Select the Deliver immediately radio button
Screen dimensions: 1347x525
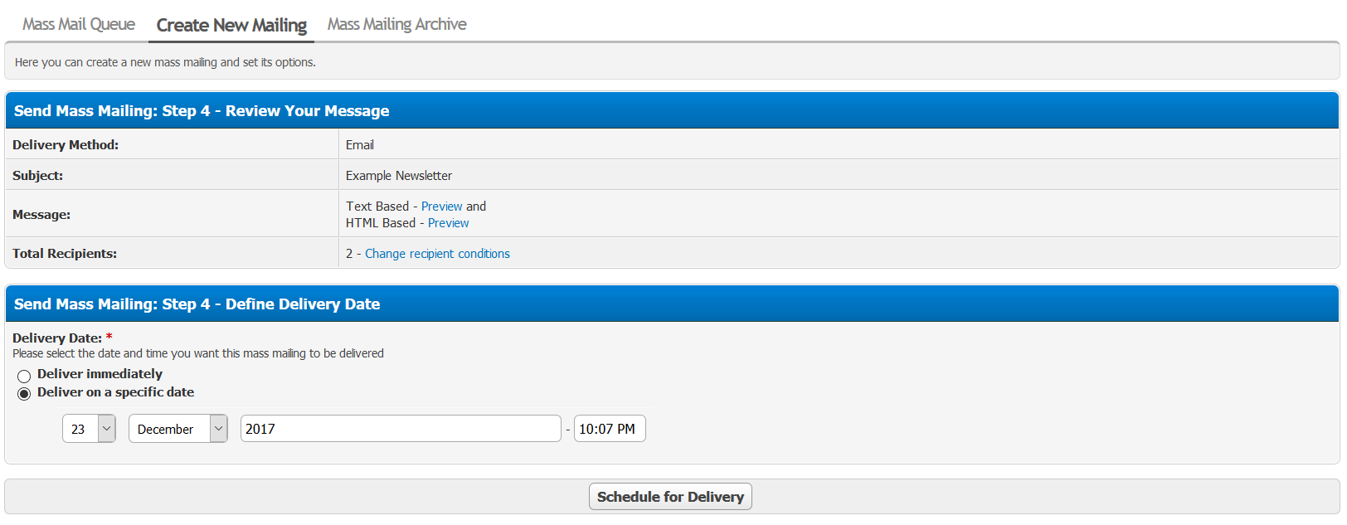point(24,376)
